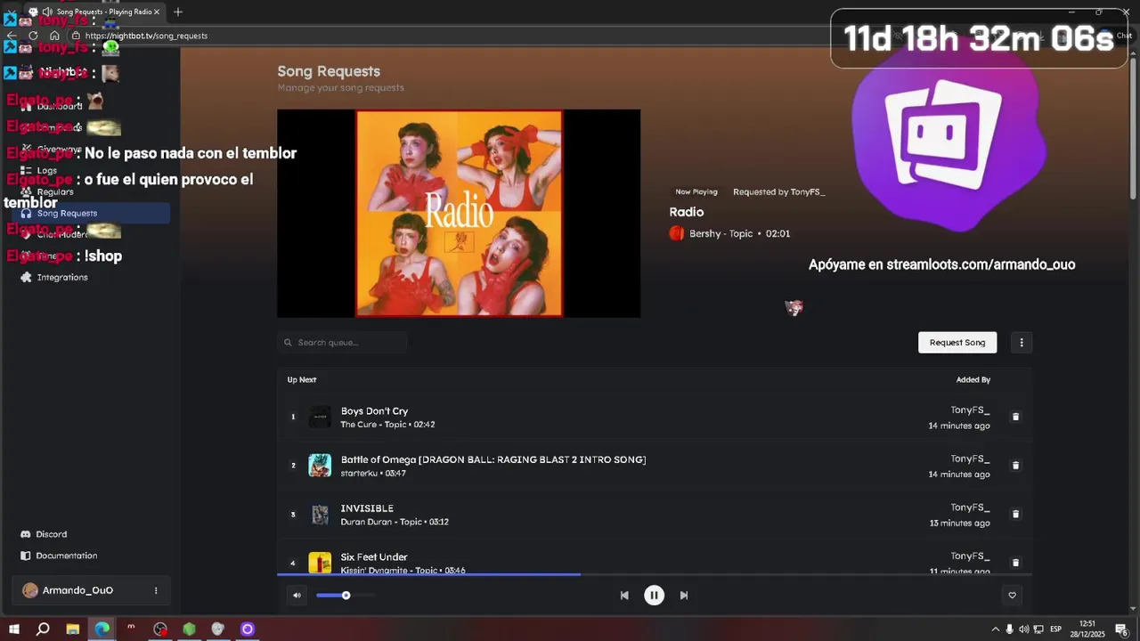Click the Microsoft Edge taskbar icon
This screenshot has width=1140, height=641.
tap(102, 629)
